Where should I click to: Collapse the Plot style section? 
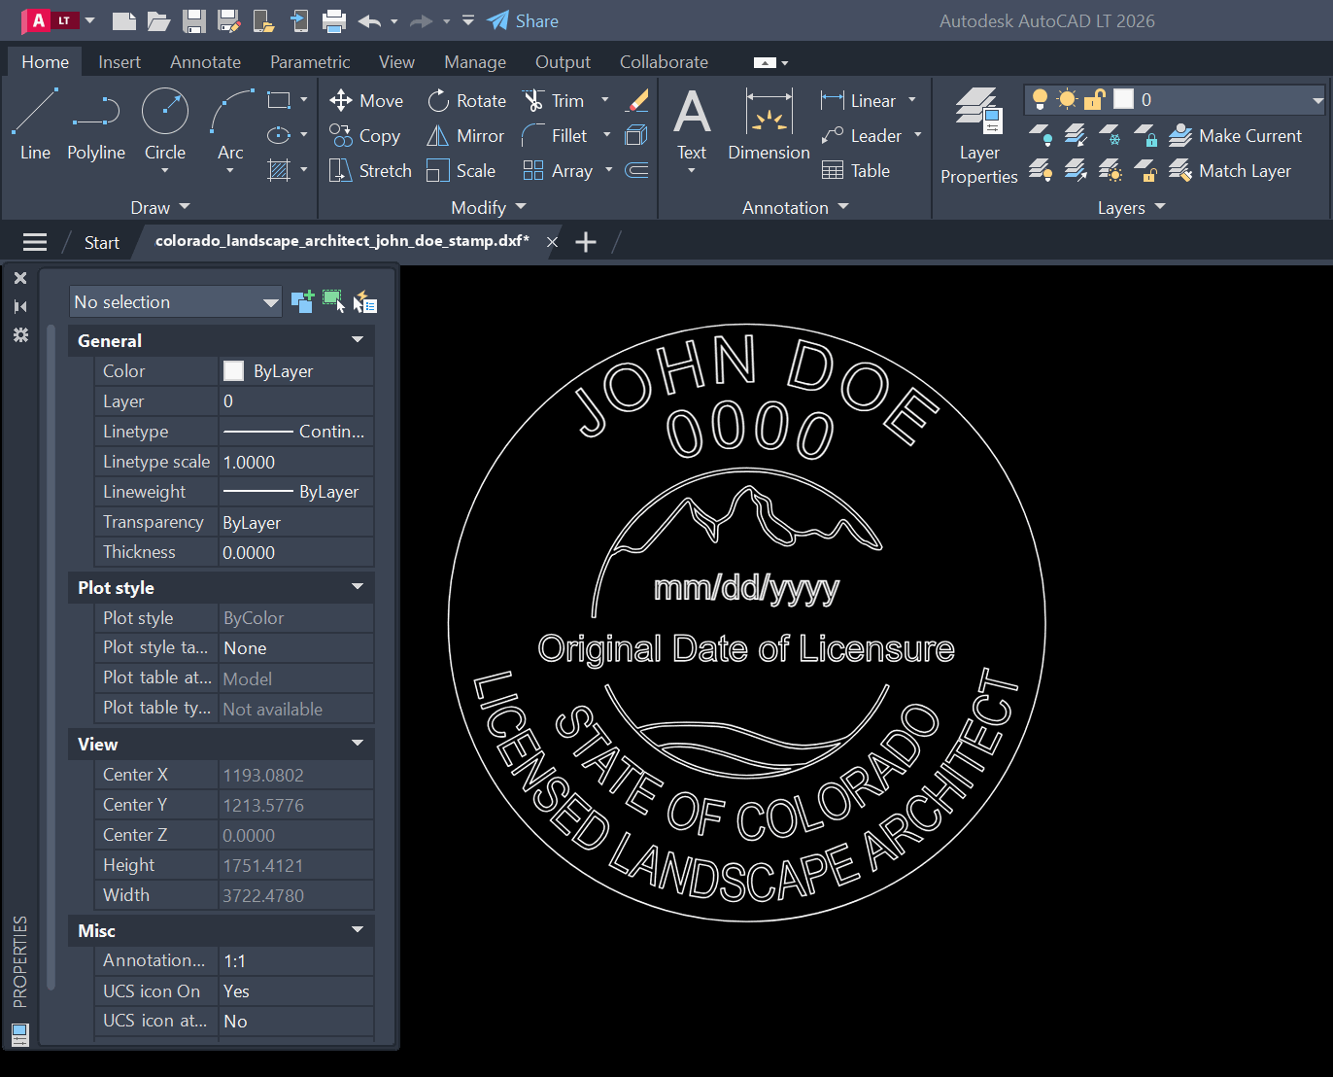[358, 587]
